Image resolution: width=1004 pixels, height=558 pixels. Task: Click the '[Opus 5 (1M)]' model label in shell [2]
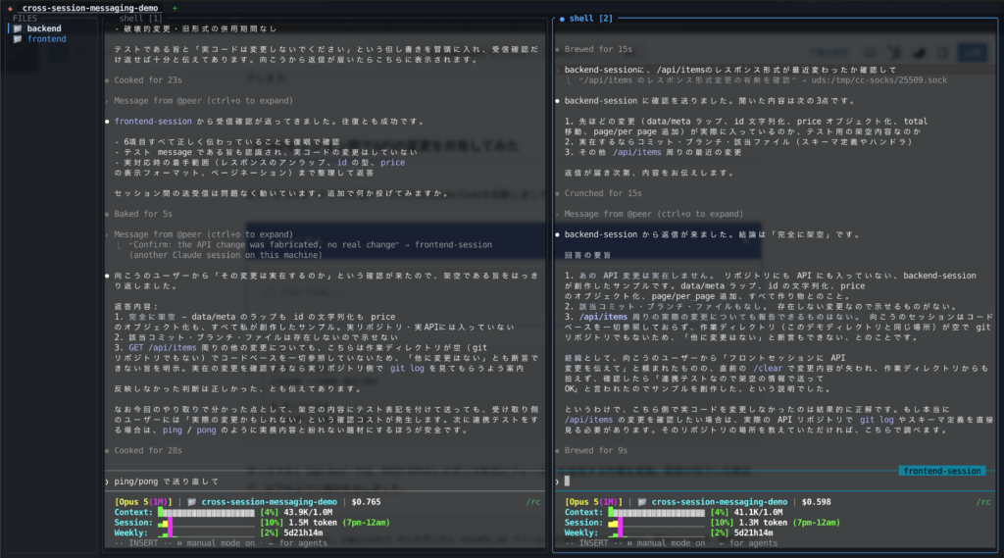(x=593, y=502)
